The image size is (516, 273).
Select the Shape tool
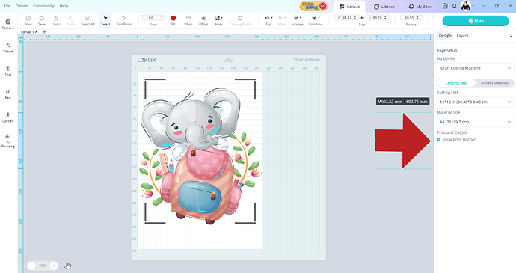[8, 47]
